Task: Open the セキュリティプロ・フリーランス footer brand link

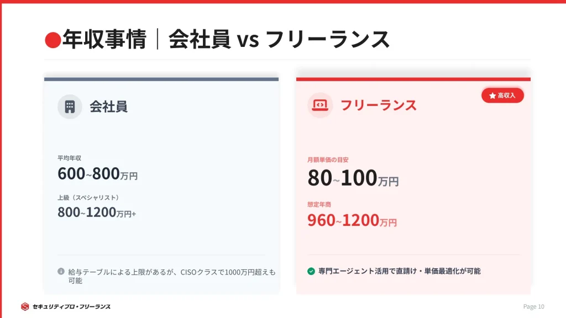Action: 72,306
